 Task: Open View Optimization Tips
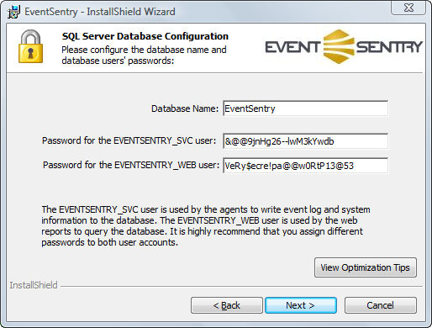coord(366,267)
